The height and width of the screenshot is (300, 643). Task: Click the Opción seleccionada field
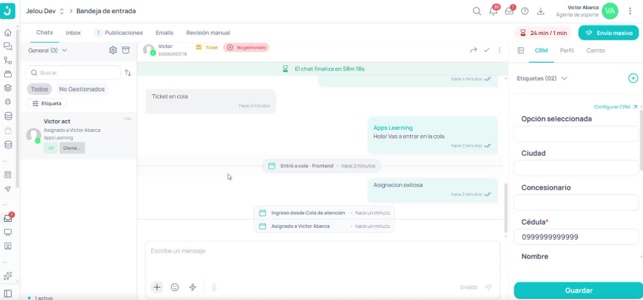coord(576,134)
